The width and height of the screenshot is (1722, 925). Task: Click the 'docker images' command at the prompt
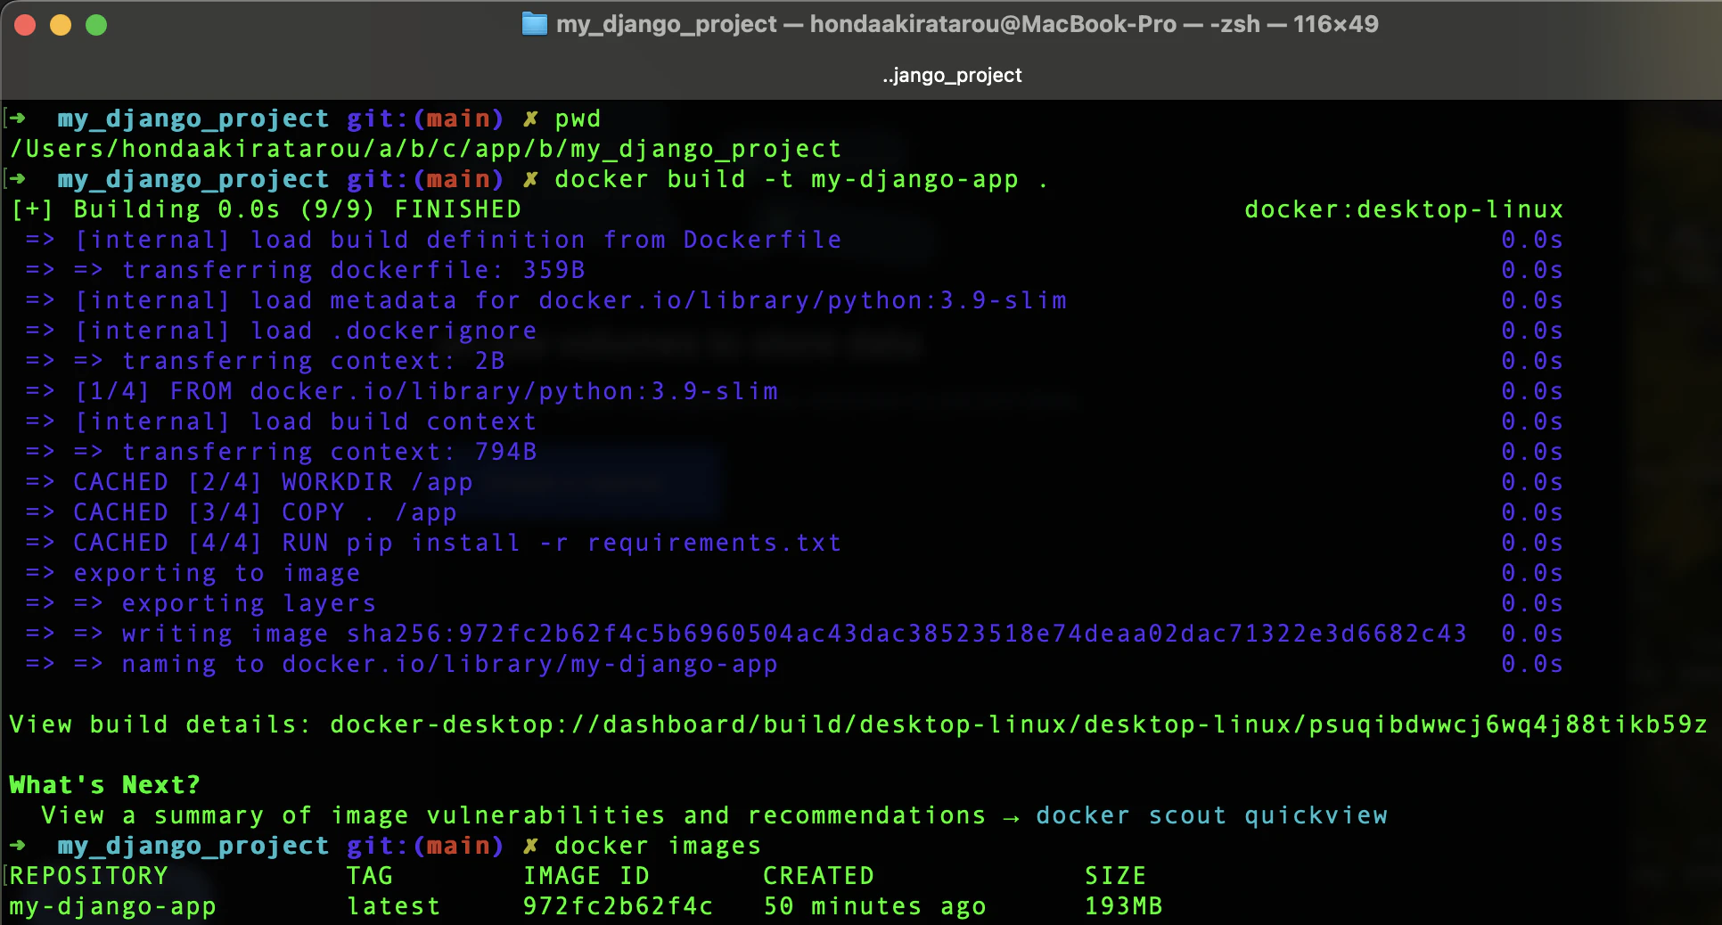658,846
